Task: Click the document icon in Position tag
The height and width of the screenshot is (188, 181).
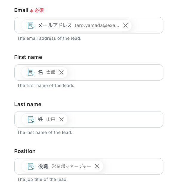Action: tap(31, 166)
